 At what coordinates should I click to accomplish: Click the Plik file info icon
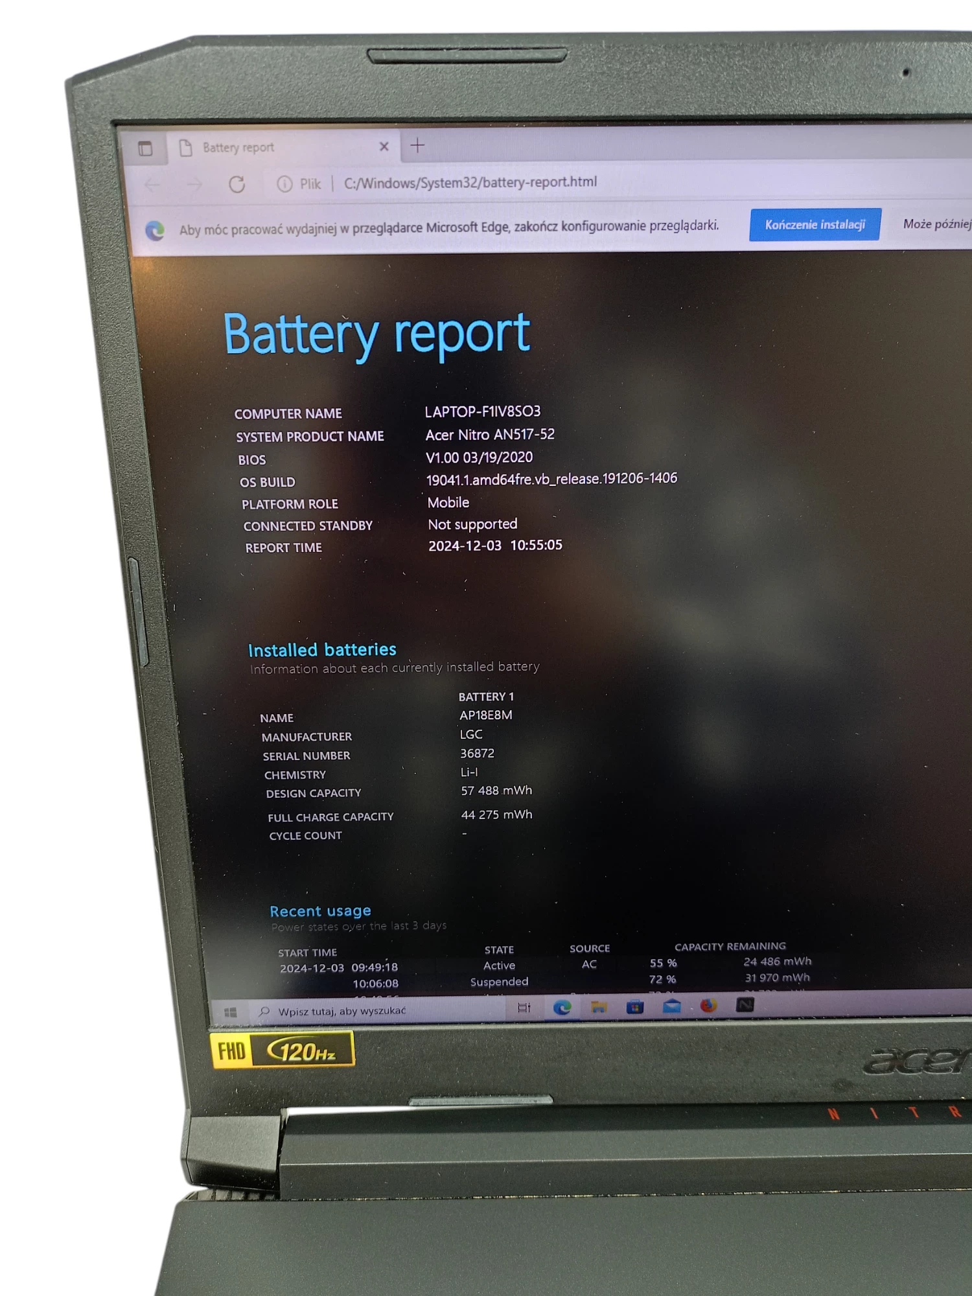coord(284,184)
